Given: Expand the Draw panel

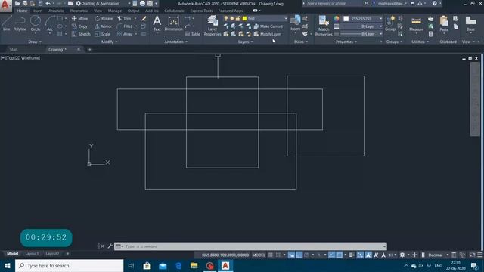Looking at the screenshot, I should click(x=35, y=42).
